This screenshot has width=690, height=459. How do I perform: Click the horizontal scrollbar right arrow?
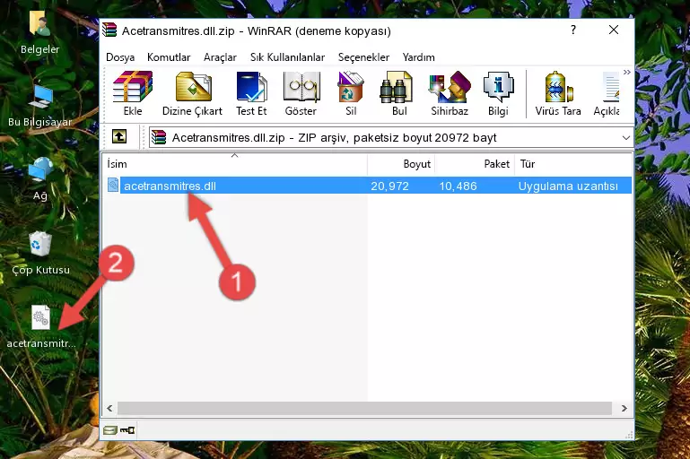624,408
